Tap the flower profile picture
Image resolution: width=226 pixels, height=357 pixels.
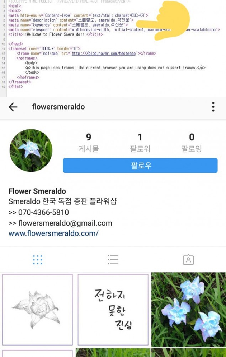pyautogui.click(x=31, y=150)
